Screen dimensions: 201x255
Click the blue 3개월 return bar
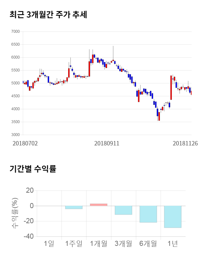(123, 210)
